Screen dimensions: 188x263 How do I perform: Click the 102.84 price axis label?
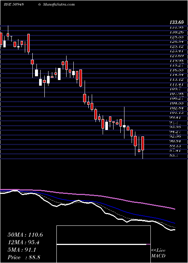click(176, 108)
